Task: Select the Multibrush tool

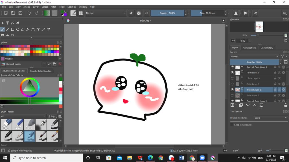Action: (x=48, y=29)
